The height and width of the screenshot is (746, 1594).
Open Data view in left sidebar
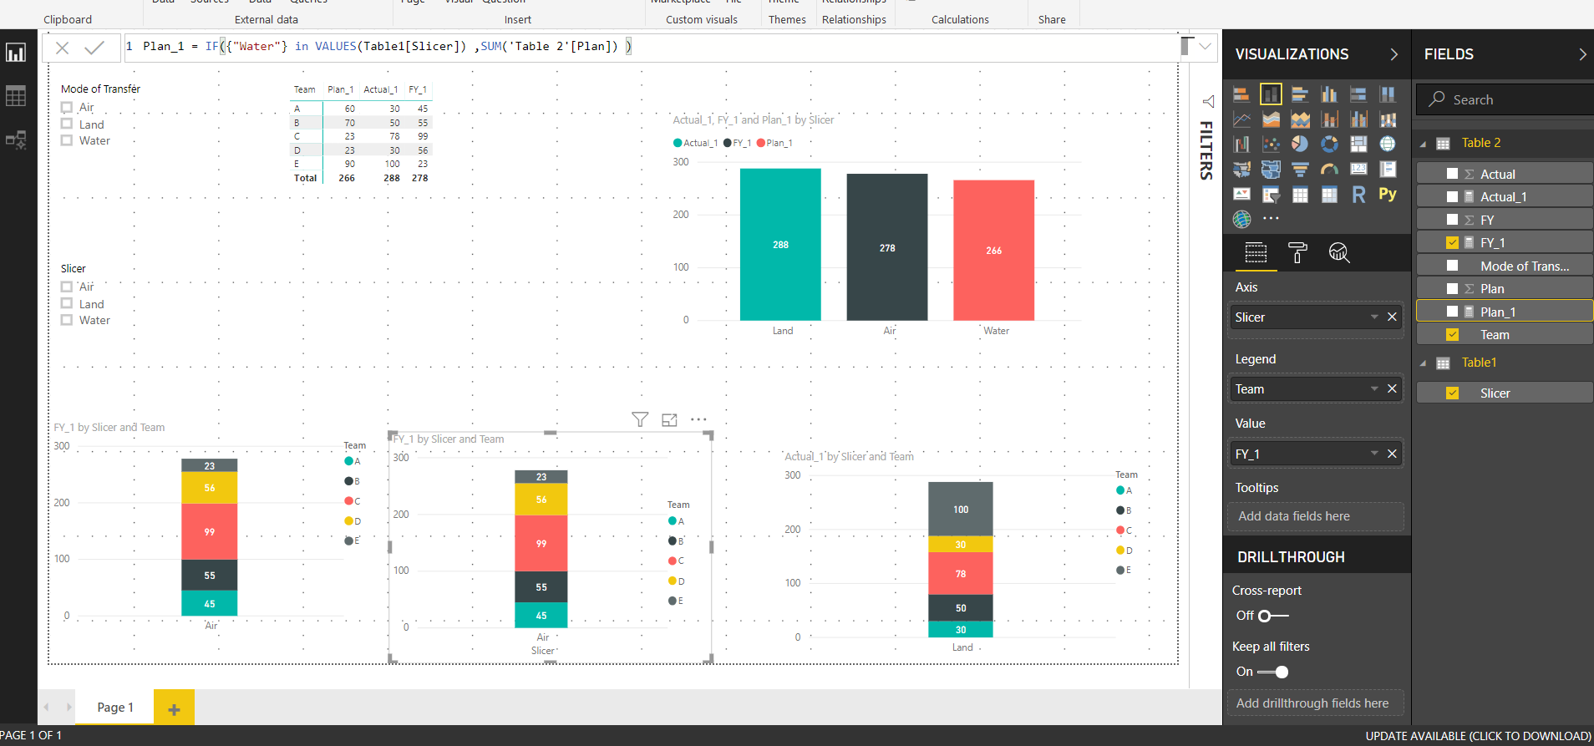(x=16, y=96)
